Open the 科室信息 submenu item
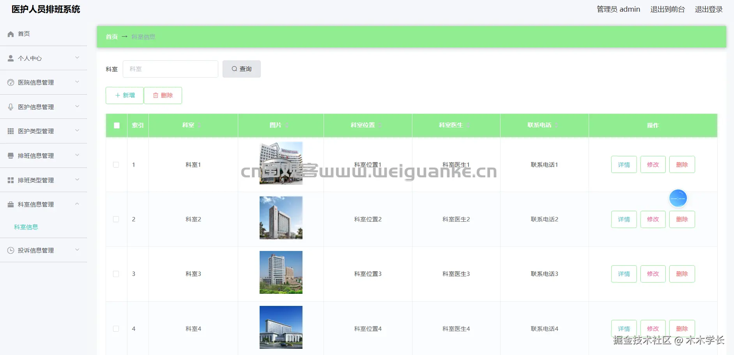Image resolution: width=734 pixels, height=355 pixels. pyautogui.click(x=26, y=227)
